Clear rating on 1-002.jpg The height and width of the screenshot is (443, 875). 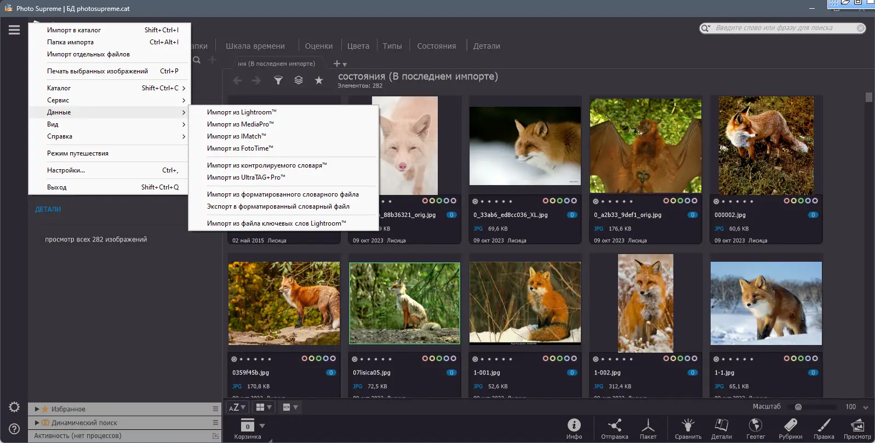[596, 359]
